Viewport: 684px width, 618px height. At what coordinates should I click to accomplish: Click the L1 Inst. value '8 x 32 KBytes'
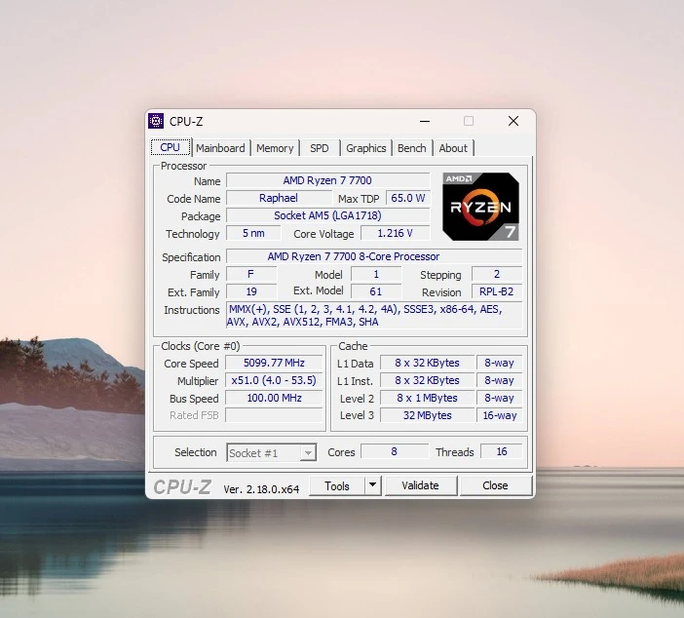click(x=427, y=380)
